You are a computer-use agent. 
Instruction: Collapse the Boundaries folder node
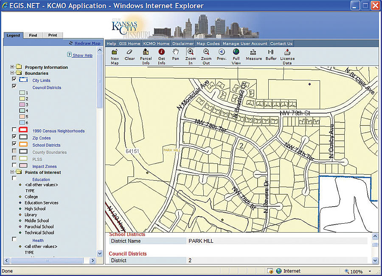[12, 73]
